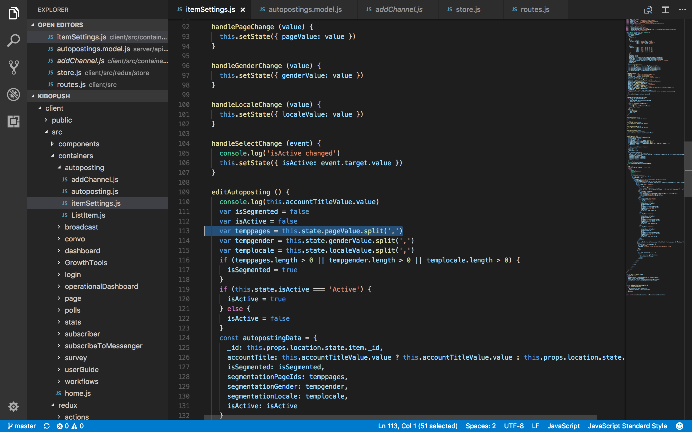Viewport: 692px width, 432px height.
Task: Expand the login folder
Action: click(x=98, y=274)
